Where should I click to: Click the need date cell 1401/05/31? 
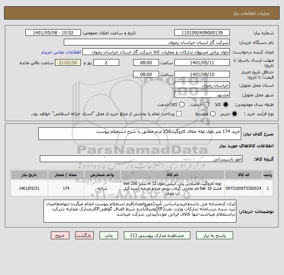29,188
